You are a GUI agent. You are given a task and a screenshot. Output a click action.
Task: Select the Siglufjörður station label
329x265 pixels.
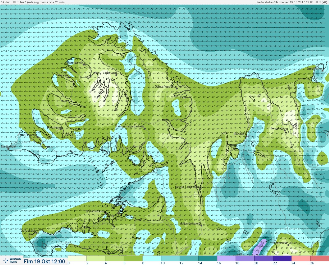pyautogui.click(x=314, y=68)
